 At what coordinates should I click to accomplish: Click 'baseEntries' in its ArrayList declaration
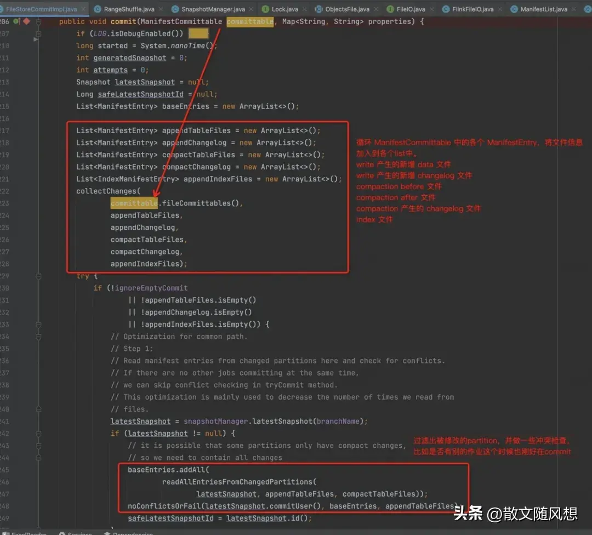pos(185,106)
